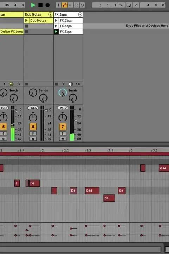Toggle the Session Record circle button
The height and width of the screenshot is (254, 169).
click(x=82, y=5)
